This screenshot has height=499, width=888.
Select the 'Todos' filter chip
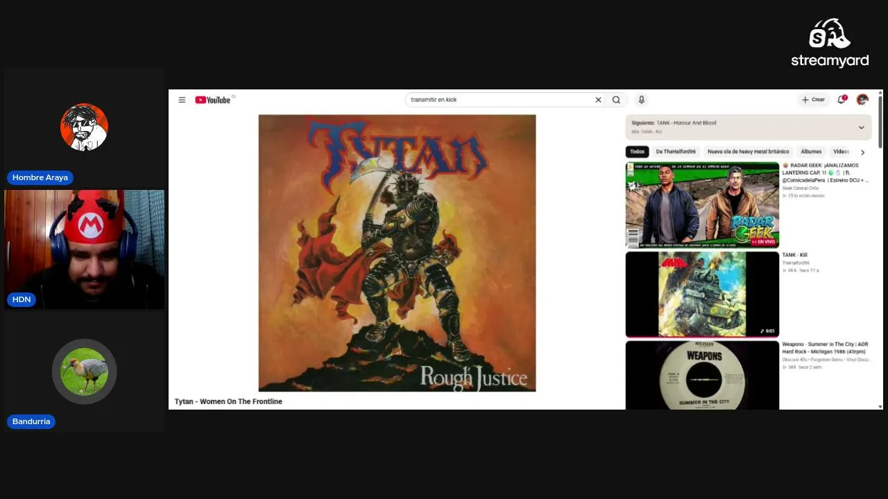pos(637,152)
